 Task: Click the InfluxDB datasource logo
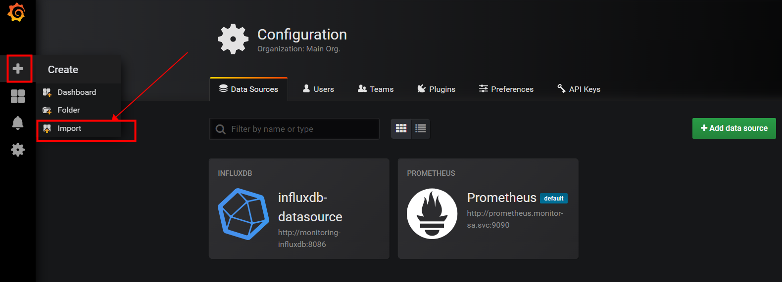pyautogui.click(x=244, y=214)
